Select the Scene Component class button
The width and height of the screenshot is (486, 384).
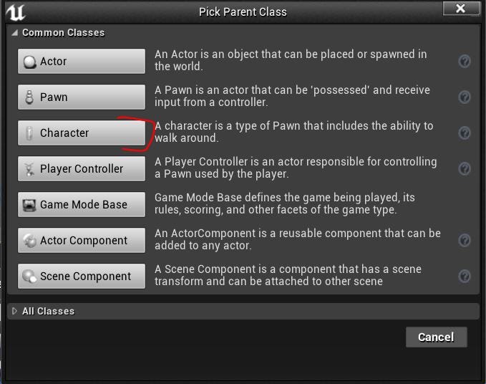81,276
